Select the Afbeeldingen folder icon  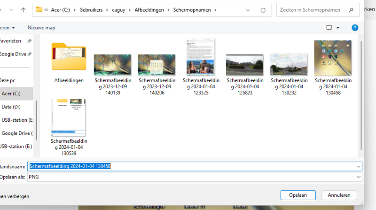pos(69,56)
